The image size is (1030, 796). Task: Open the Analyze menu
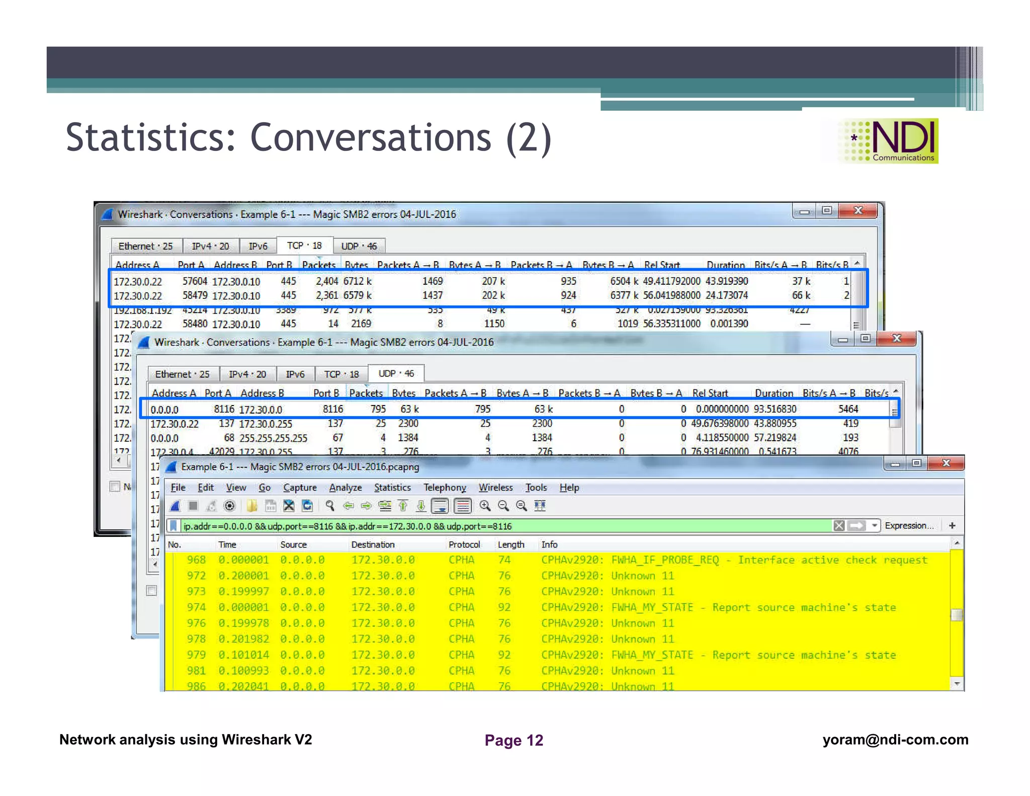point(346,488)
